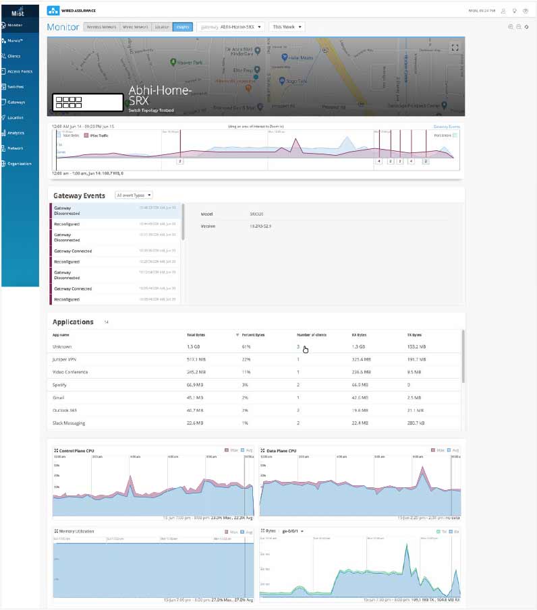Screen dimensions: 537x610
Task: Toggle the Port Errors checkbox
Action: pyautogui.click(x=455, y=135)
